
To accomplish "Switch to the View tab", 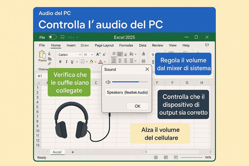I will click(x=173, y=45).
